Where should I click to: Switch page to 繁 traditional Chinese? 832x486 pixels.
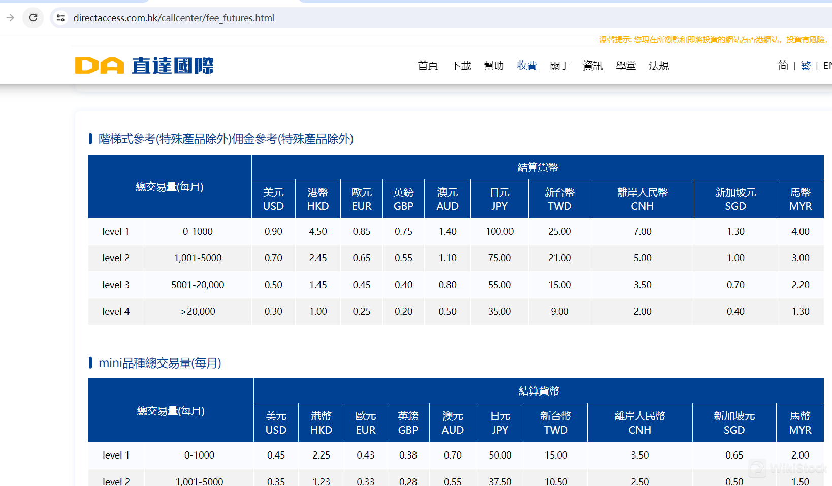pos(806,66)
